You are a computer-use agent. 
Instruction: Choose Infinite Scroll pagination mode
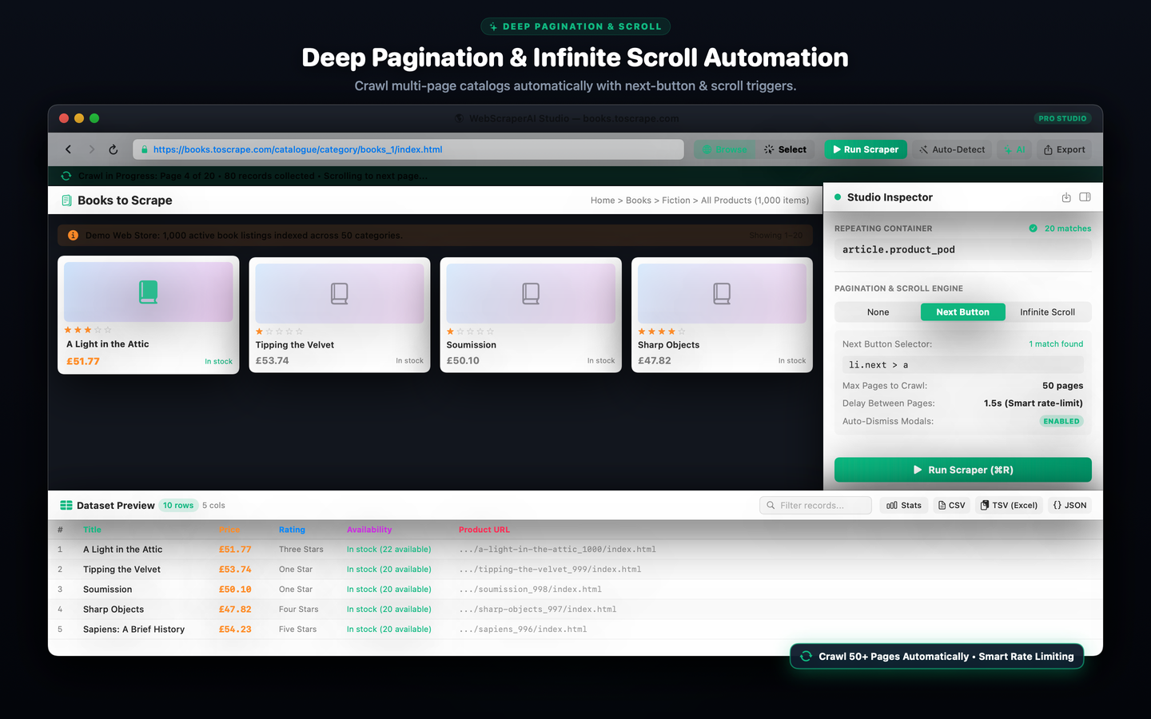tap(1048, 312)
